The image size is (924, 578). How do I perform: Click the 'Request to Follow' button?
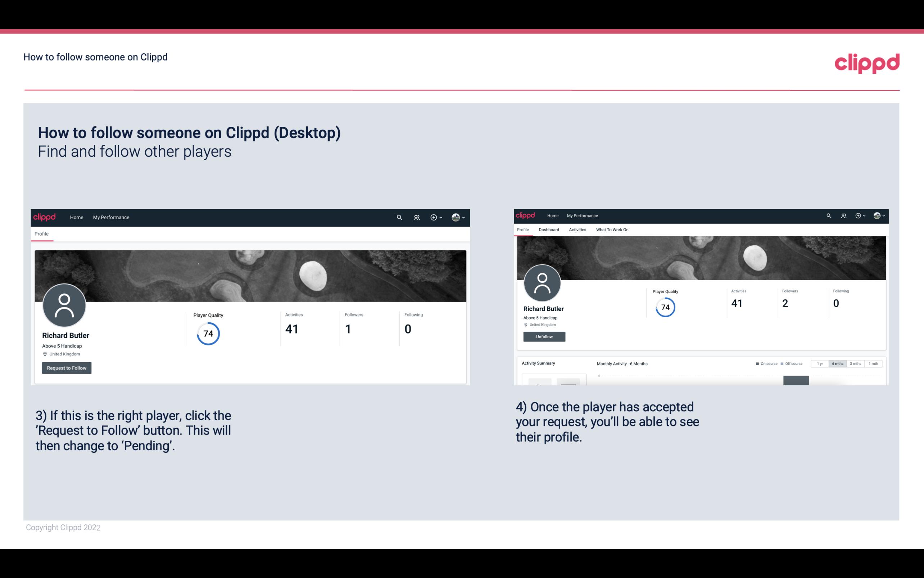67,368
